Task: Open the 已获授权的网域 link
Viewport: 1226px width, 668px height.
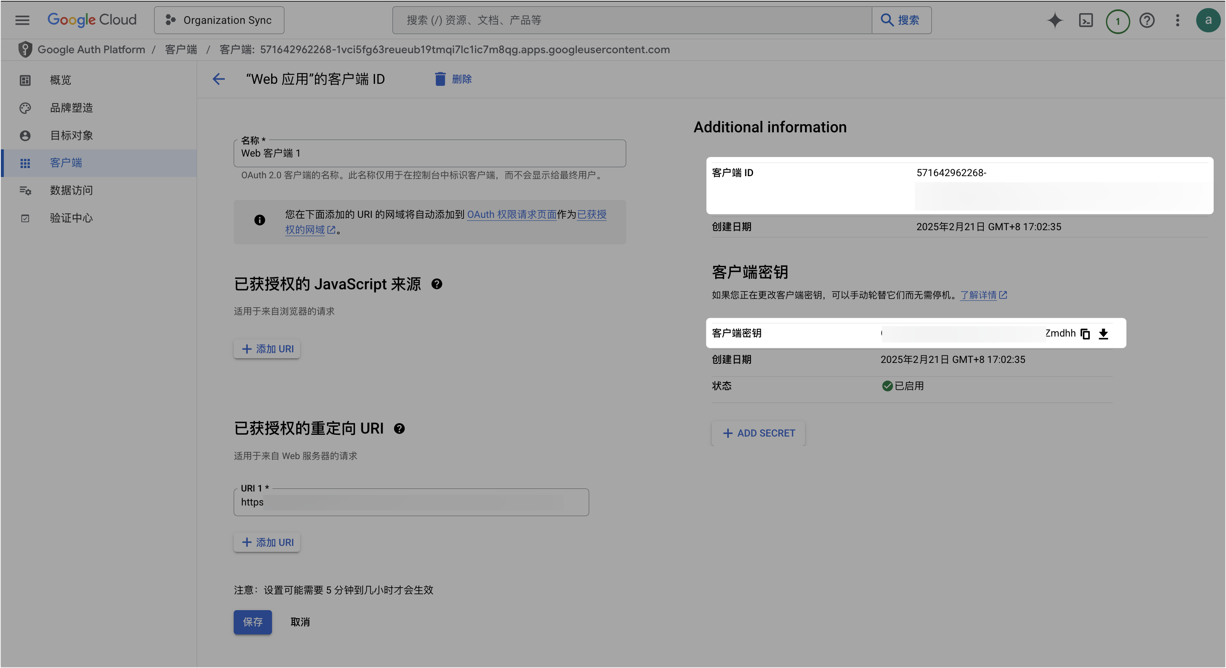Action: point(592,214)
